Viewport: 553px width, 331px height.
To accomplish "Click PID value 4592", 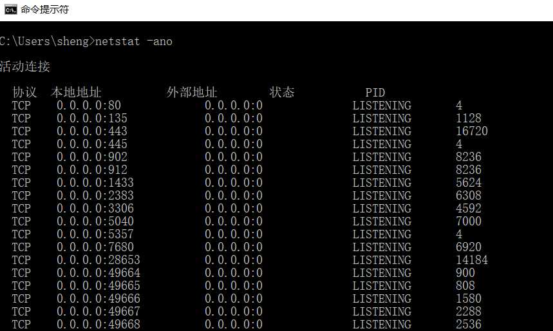I will 469,209.
